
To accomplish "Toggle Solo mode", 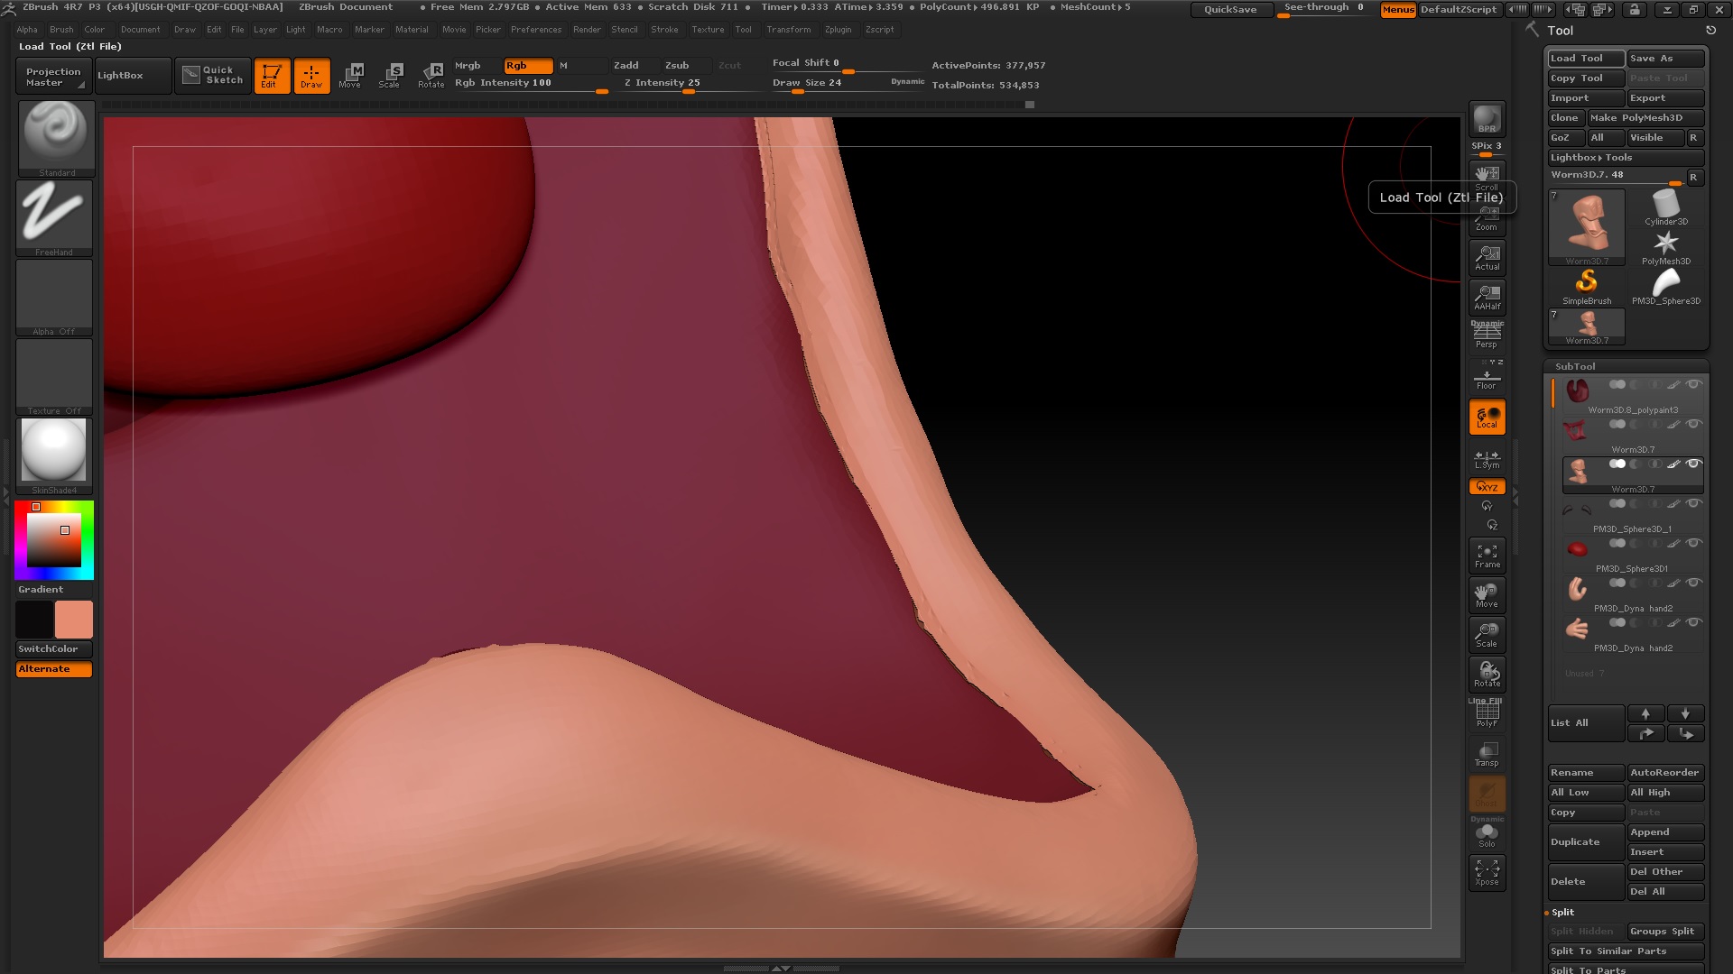I will coord(1487,835).
